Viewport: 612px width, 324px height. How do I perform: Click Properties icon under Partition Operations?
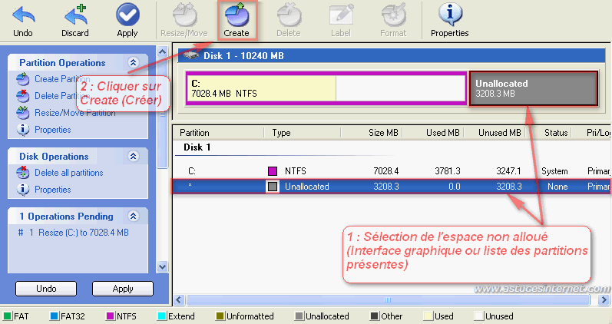pyautogui.click(x=23, y=130)
